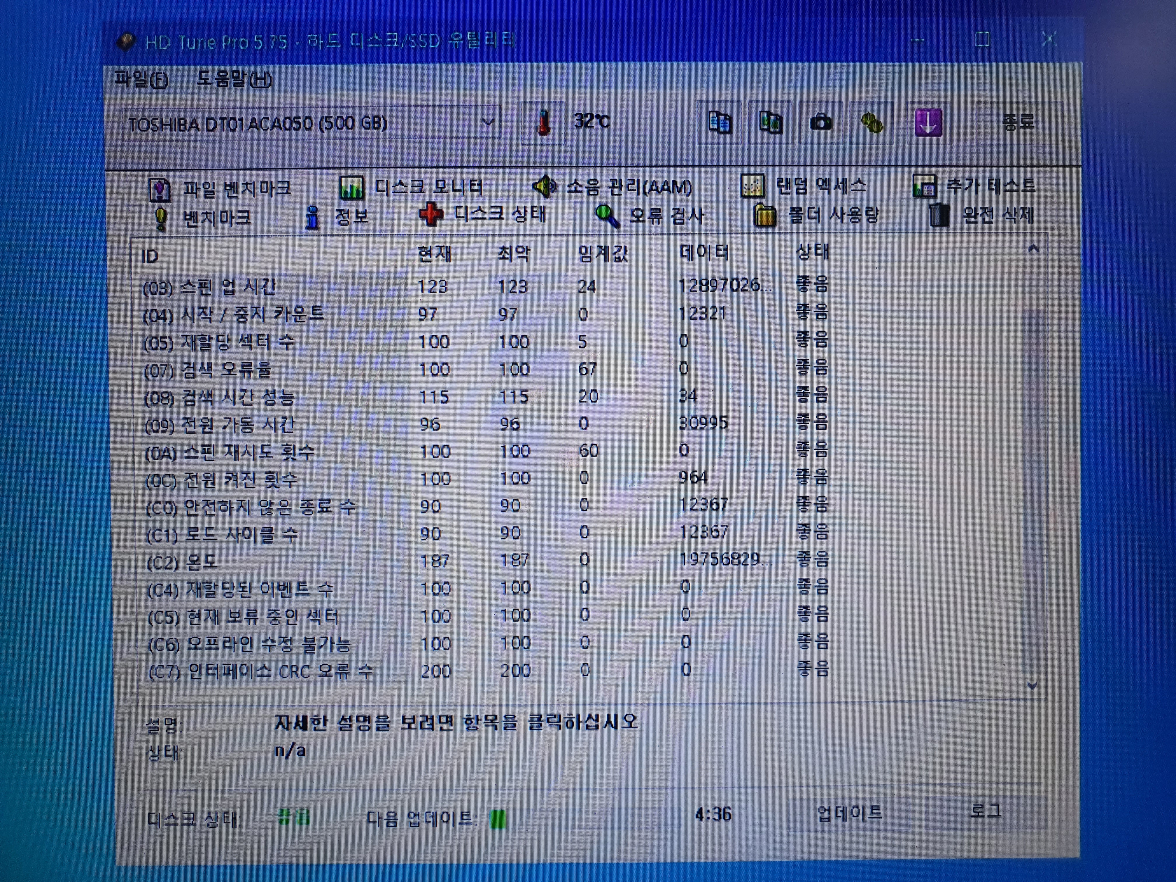Click the 964 power cycle data value
1176x882 pixels.
click(x=693, y=477)
